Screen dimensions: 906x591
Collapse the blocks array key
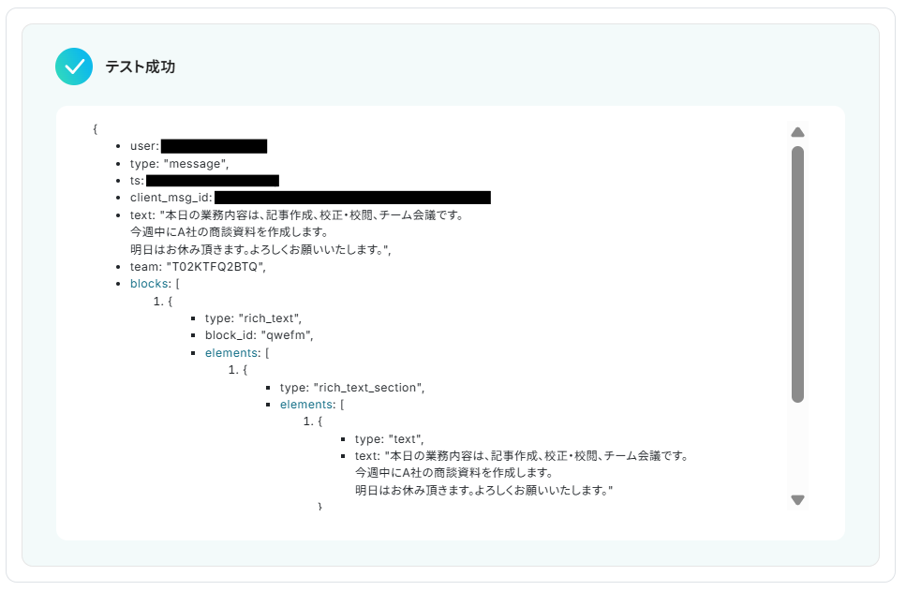coord(149,284)
